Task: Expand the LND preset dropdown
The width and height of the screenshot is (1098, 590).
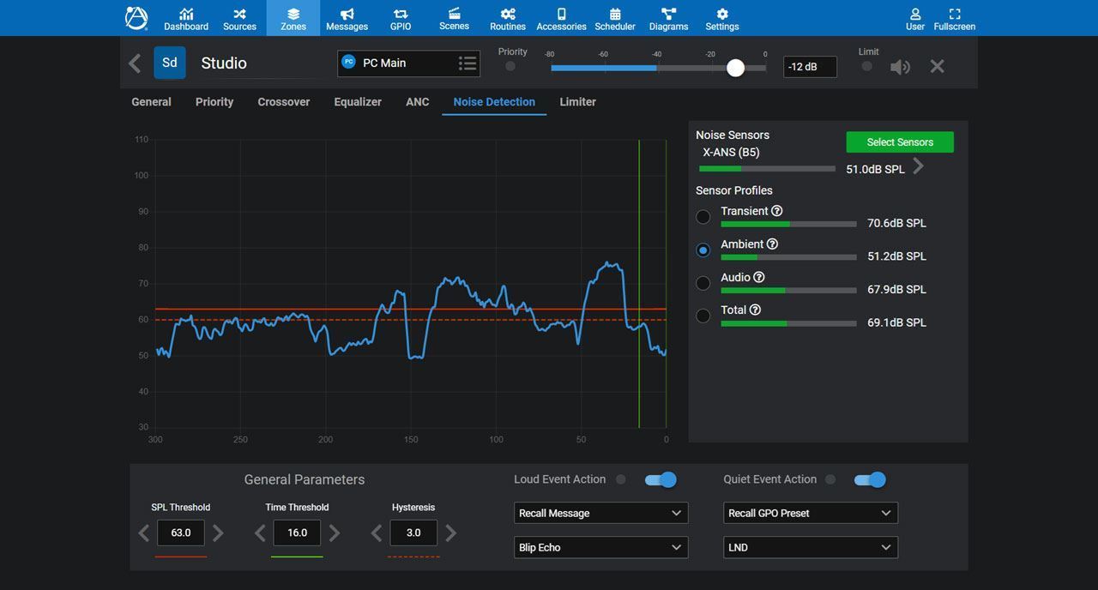Action: [x=810, y=547]
